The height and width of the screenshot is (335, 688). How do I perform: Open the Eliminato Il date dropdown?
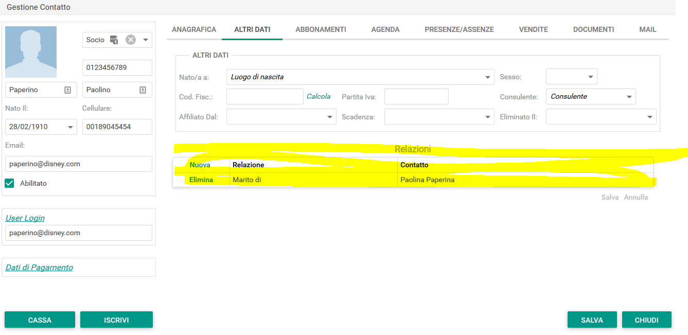(x=649, y=117)
